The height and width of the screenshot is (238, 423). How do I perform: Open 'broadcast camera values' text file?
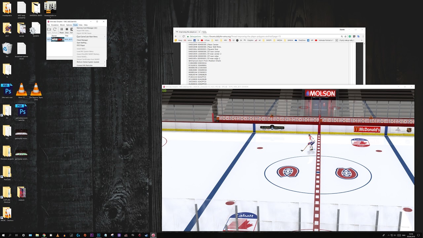click(21, 51)
